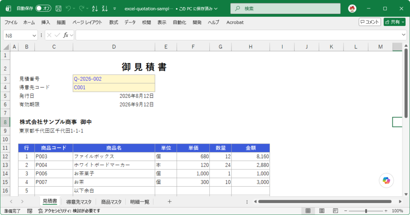Open the ファイル menu tab
Viewport: 410px width, 215px height.
coord(11,22)
